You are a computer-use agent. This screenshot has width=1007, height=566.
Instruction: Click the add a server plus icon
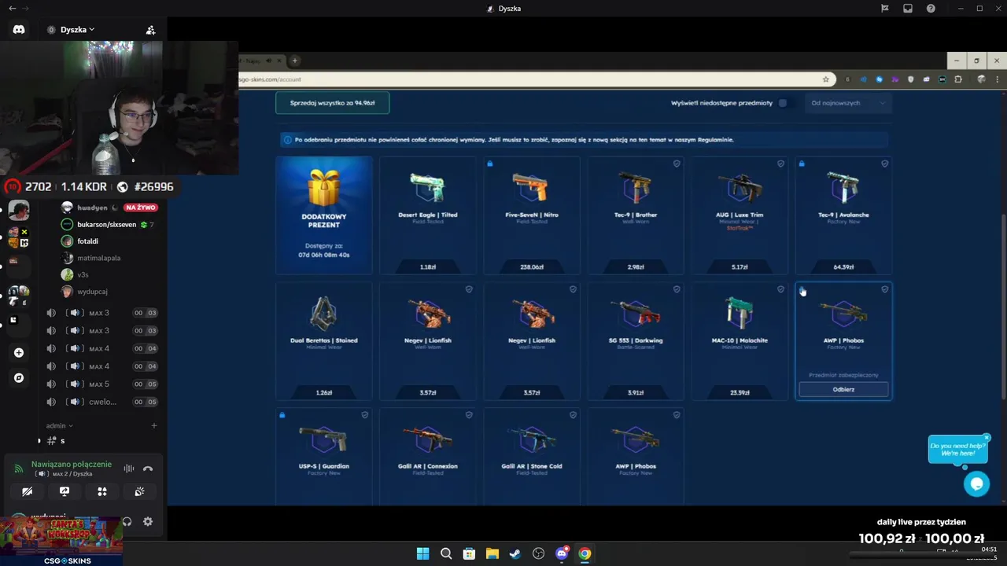19,353
